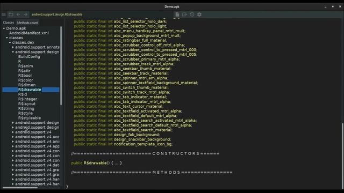The height and width of the screenshot is (193, 344).
Task: Click the abc_seekbar_thumb_material field
Action: pyautogui.click(x=123, y=69)
